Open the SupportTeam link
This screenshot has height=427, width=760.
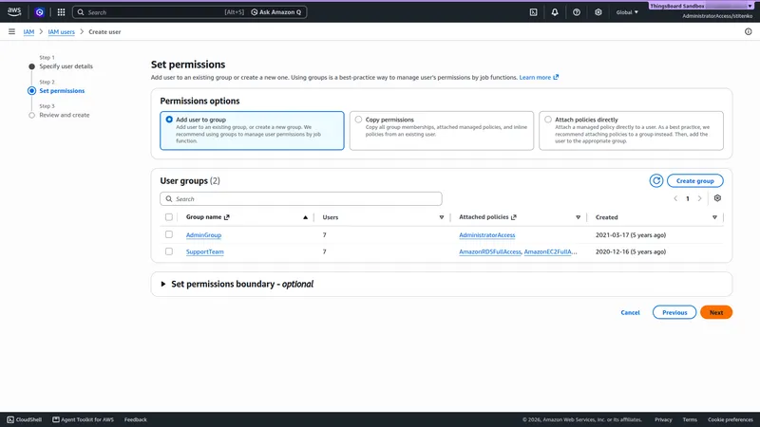point(205,251)
